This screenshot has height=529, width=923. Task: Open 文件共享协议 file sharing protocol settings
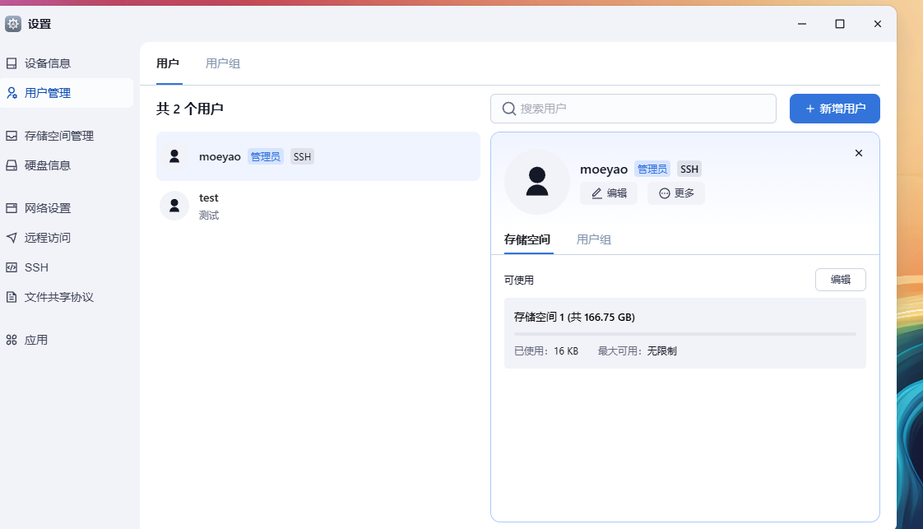click(59, 297)
